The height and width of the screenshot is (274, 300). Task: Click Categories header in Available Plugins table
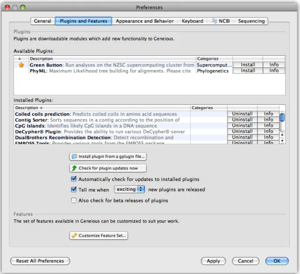[x=214, y=59]
